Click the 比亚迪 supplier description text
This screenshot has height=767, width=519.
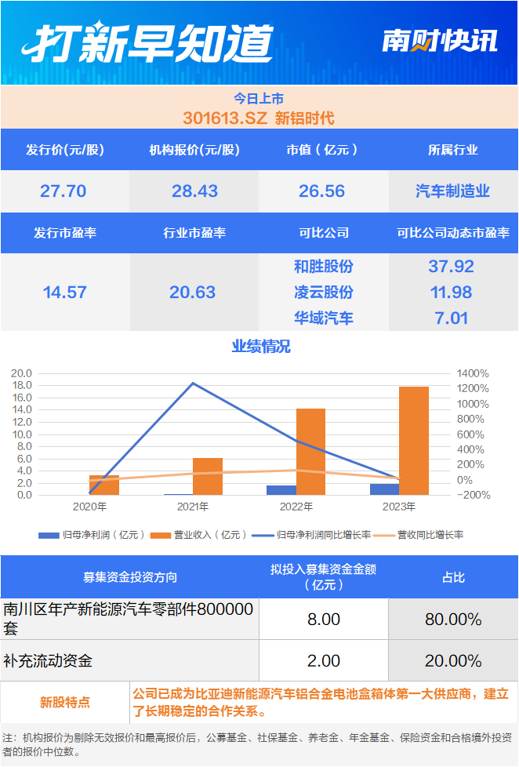click(321, 702)
